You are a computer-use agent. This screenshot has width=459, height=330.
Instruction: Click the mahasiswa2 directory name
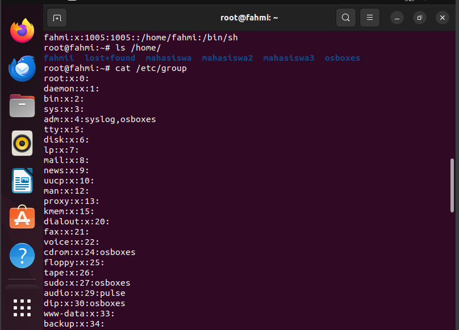click(227, 58)
